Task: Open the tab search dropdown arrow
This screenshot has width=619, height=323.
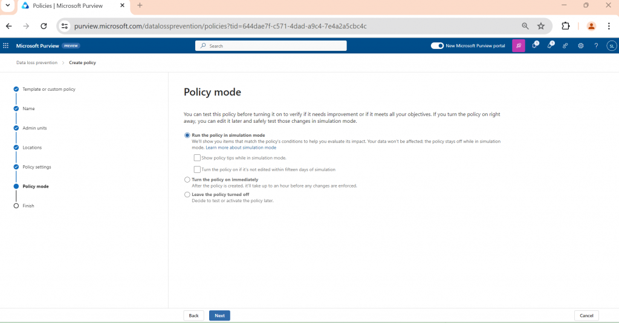Action: (7, 5)
